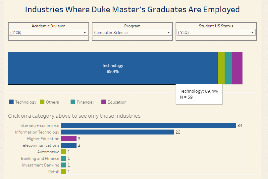Screen dimensions: 268x179
Task: Click the Investment Banking bar
Action: [64, 165]
